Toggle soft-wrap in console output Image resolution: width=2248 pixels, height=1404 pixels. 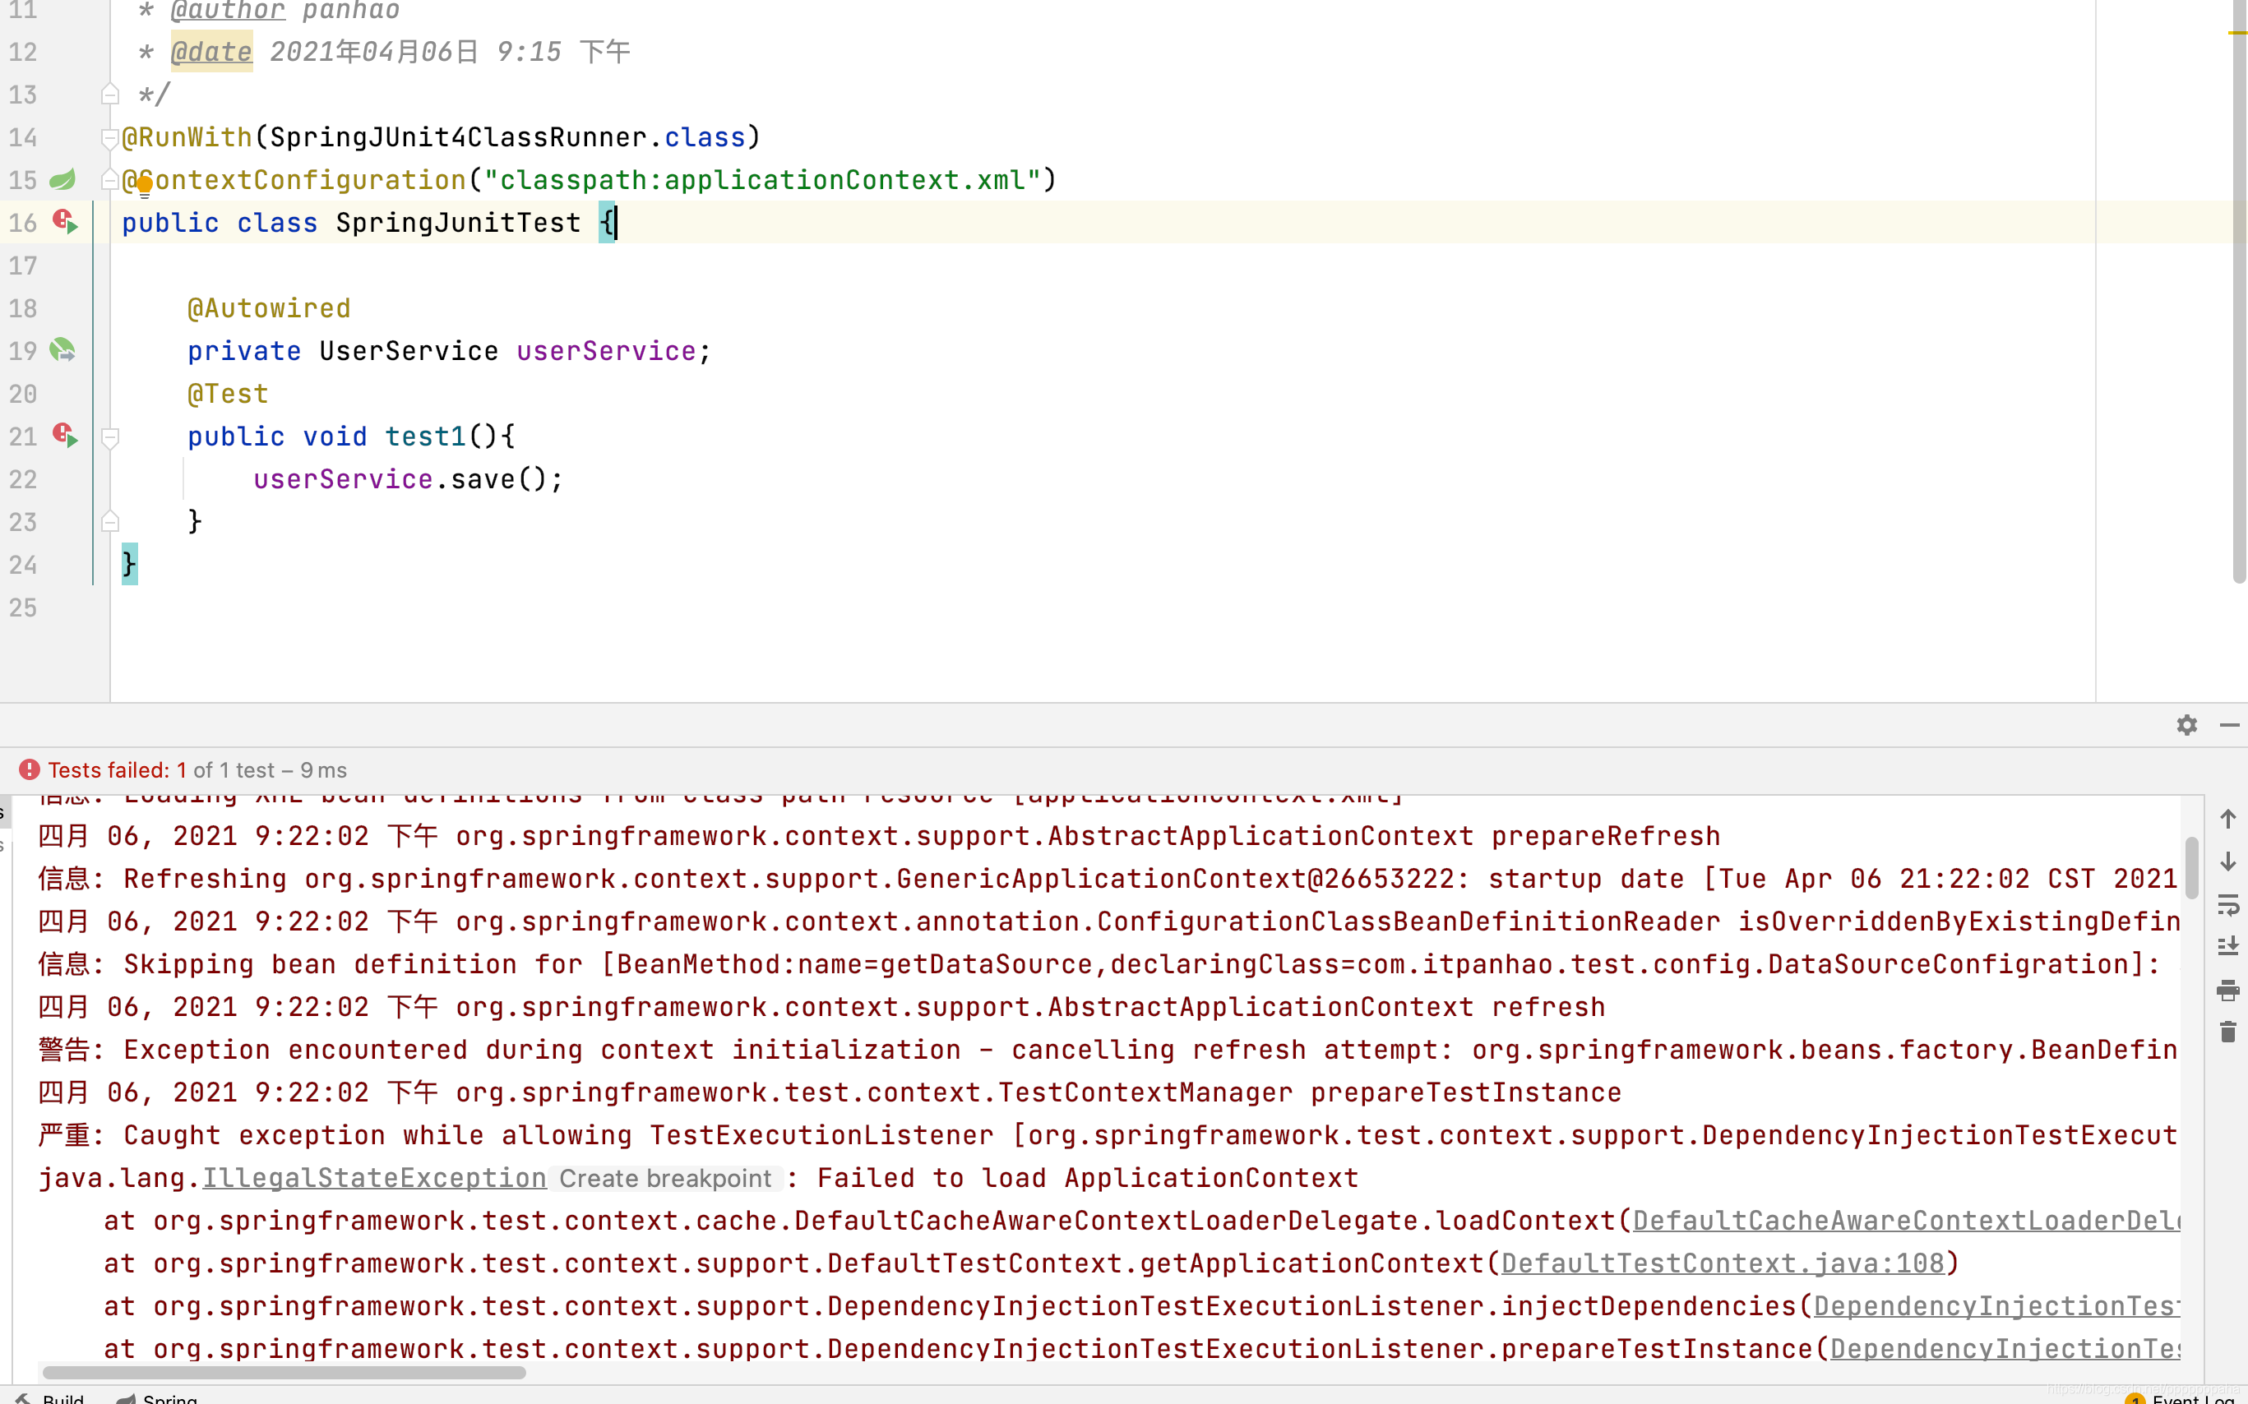tap(2227, 904)
